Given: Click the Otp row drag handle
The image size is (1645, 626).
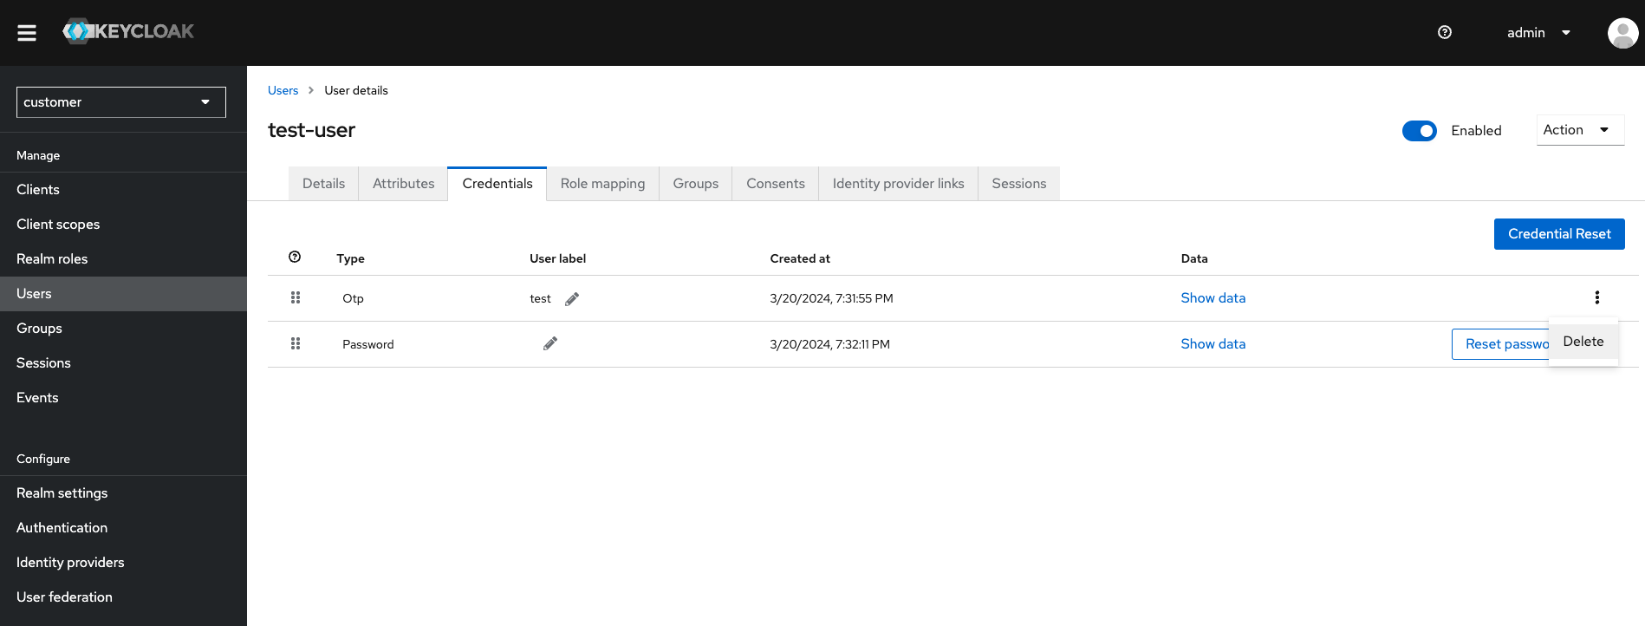Looking at the screenshot, I should [296, 298].
